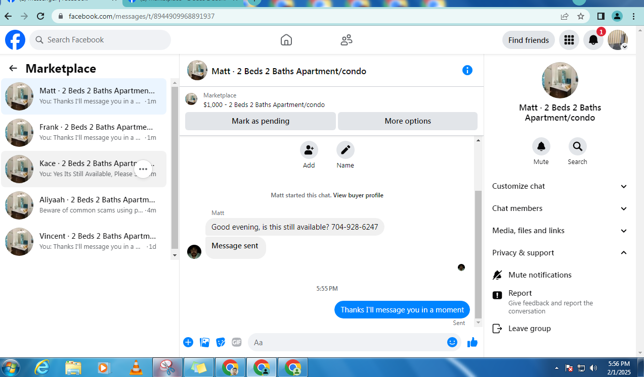Viewport: 644px width, 377px height.
Task: Open Frank conversation in chat list
Action: click(x=84, y=133)
